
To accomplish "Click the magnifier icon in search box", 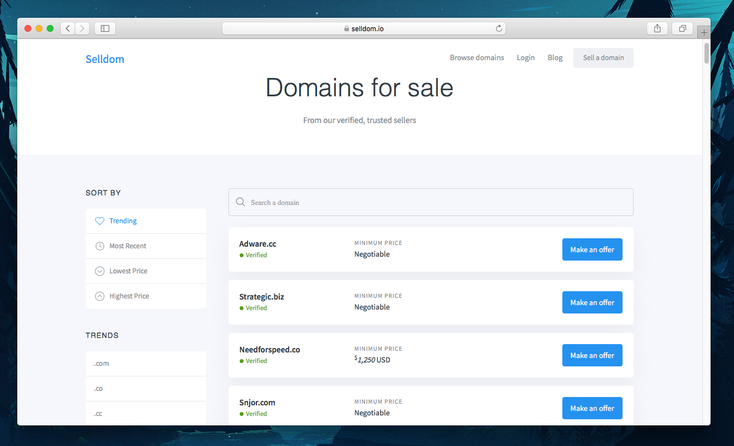I will click(241, 202).
